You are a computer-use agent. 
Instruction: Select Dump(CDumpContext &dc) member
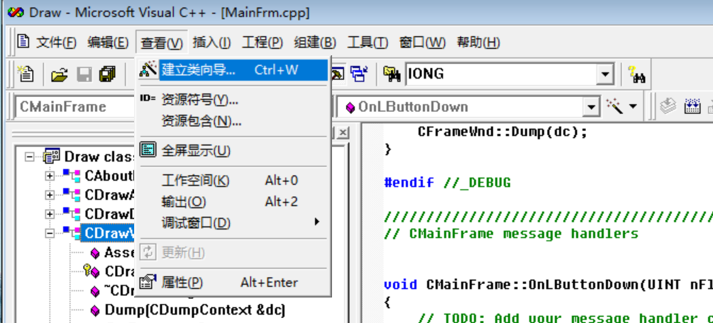[195, 310]
